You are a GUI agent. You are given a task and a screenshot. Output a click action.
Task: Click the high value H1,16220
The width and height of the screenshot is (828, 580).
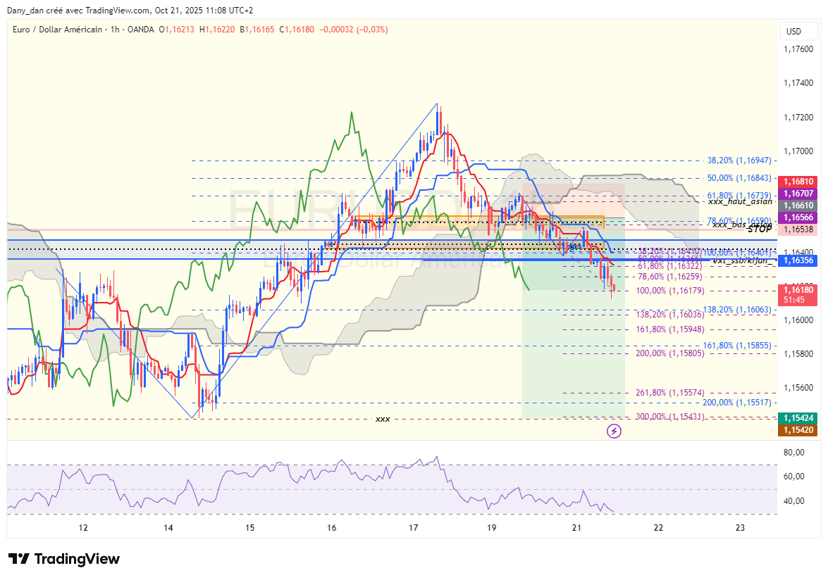tap(217, 30)
